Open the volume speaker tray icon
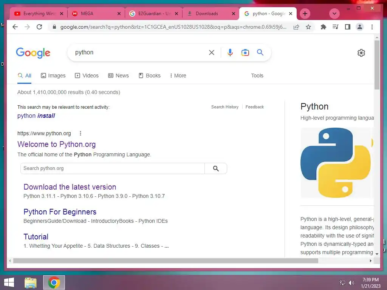387x290 pixels. point(351,282)
